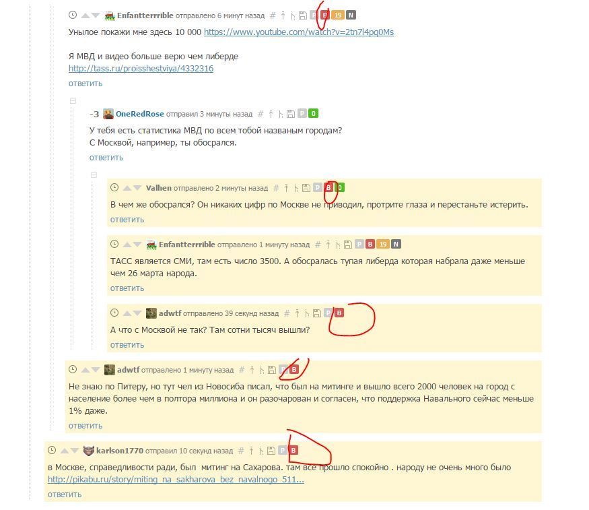Viewport: 589px width, 510px height.
Task: Click red B badge on adwtf's 39-seconds comment
Action: click(339, 313)
